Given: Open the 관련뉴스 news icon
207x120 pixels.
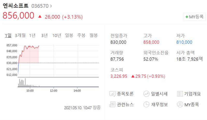Looking at the screenshot, I should click(x=112, y=105).
